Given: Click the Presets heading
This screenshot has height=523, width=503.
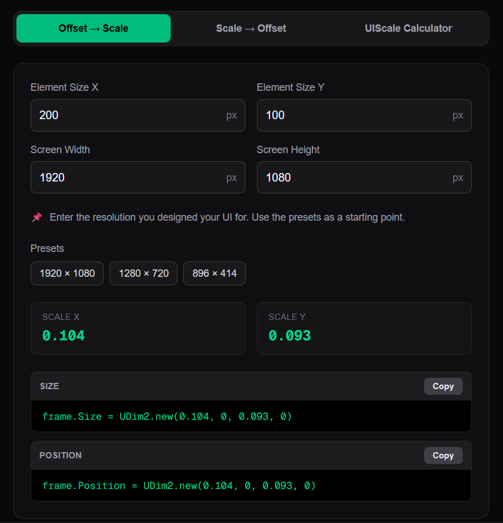Looking at the screenshot, I should pyautogui.click(x=47, y=248).
